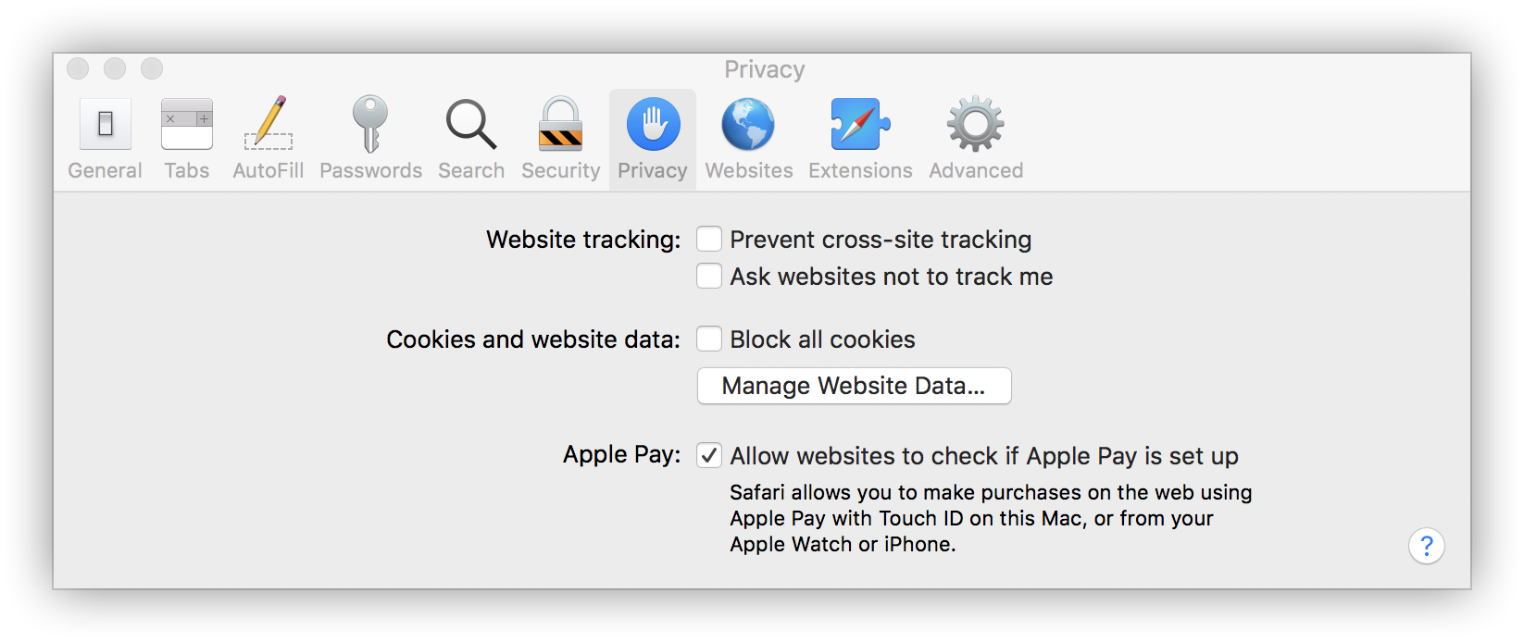Uncheck Apple Pay website check option
This screenshot has height=642, width=1524.
(709, 456)
